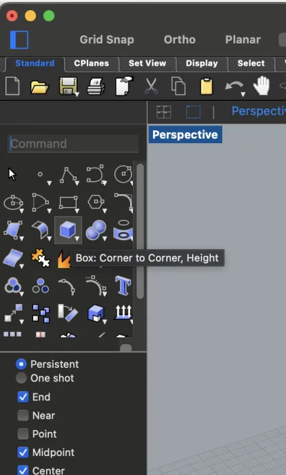Uncheck the Midpoint object snap
This screenshot has height=475, width=286.
point(23,453)
